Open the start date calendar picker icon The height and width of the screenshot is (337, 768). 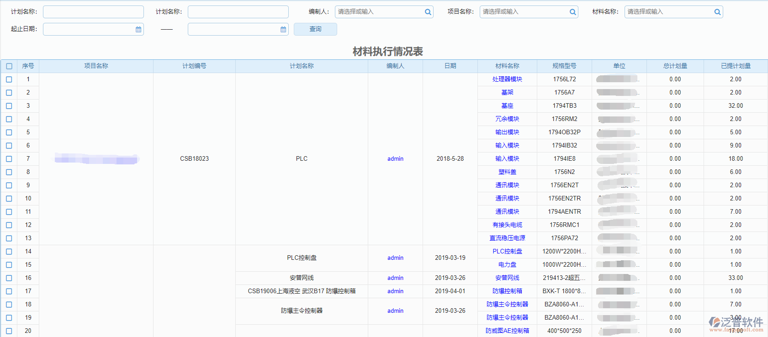pyautogui.click(x=138, y=30)
